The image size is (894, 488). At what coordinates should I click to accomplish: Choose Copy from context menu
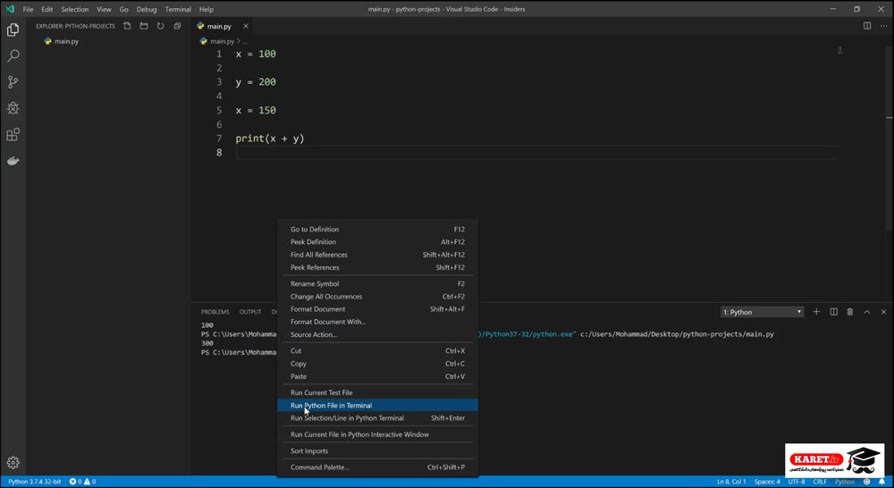[377, 364]
